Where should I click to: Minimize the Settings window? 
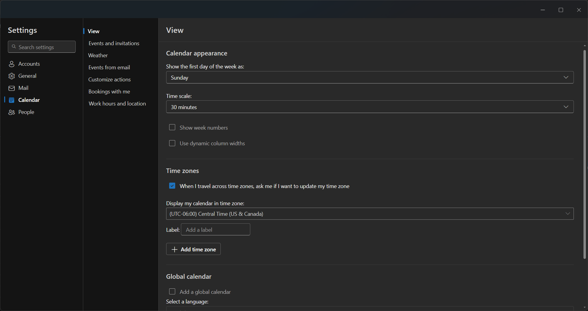click(543, 10)
